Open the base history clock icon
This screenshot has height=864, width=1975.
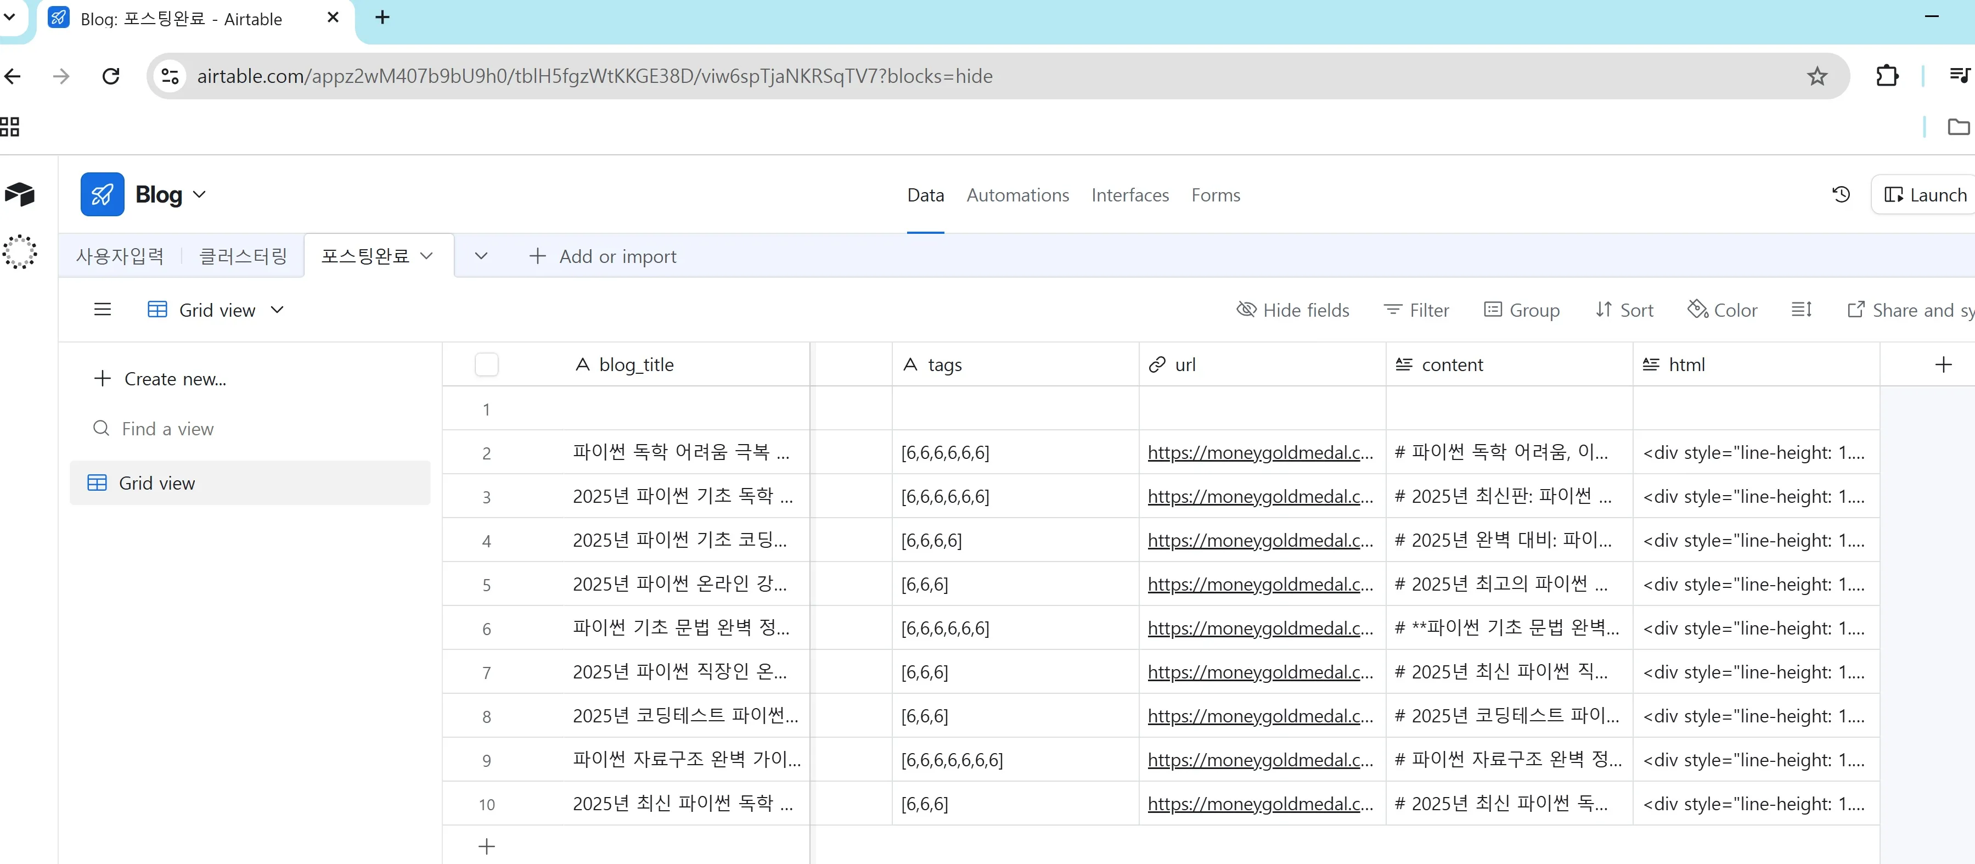(x=1840, y=195)
